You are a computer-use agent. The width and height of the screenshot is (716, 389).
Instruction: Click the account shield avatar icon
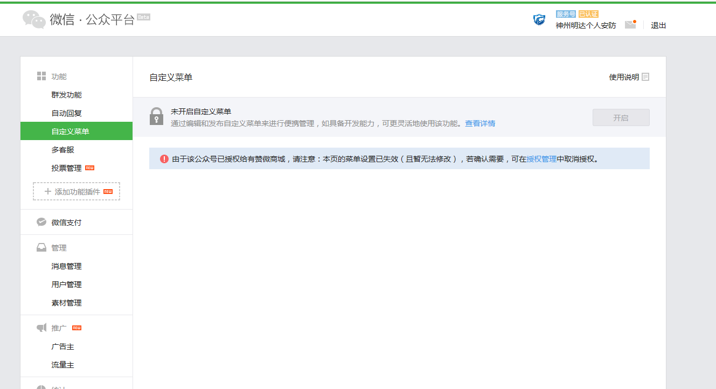[x=539, y=20]
